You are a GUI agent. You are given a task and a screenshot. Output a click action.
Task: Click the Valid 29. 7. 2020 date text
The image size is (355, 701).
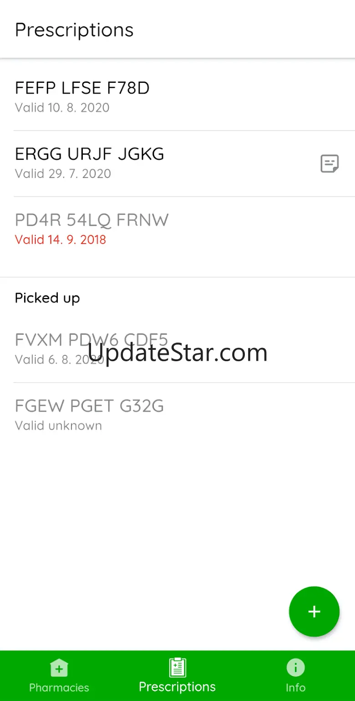[63, 174]
